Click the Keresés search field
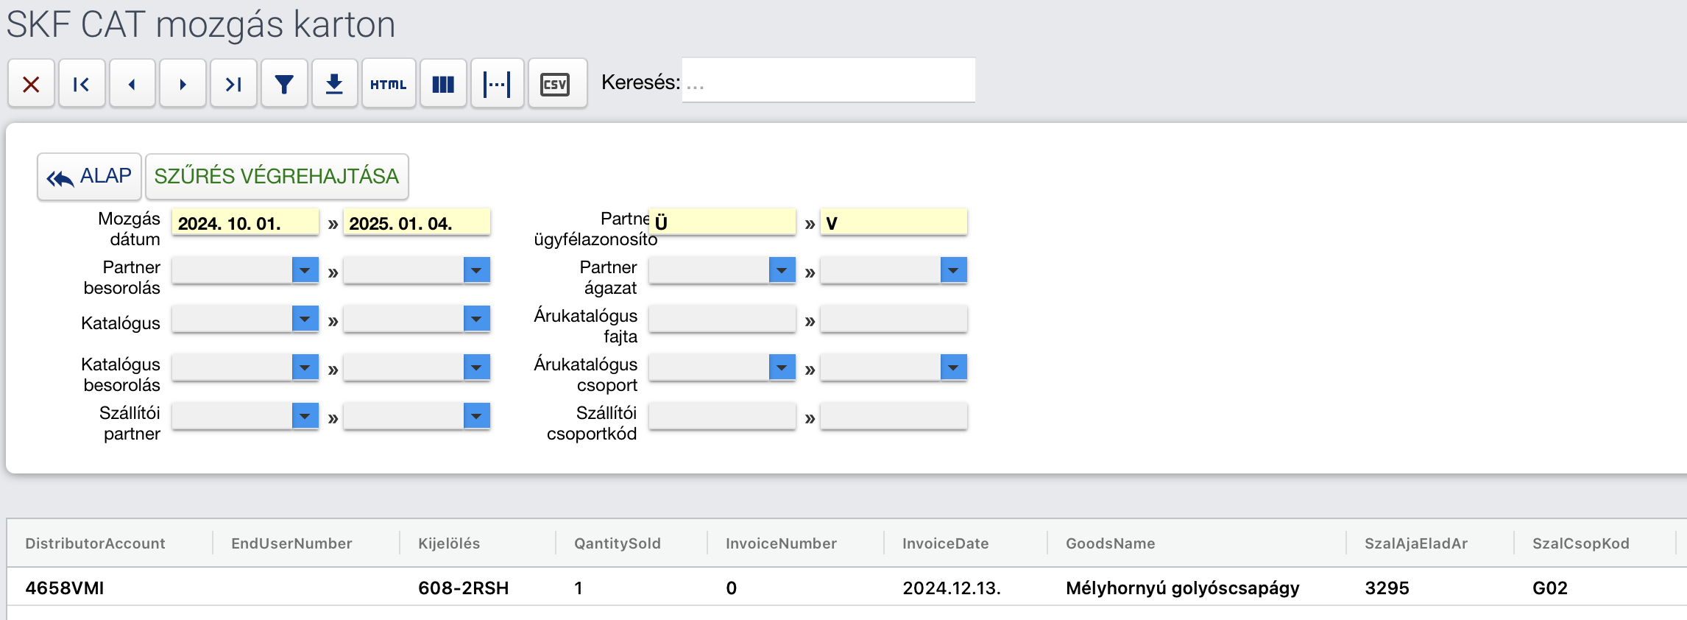The image size is (1687, 620). click(828, 80)
